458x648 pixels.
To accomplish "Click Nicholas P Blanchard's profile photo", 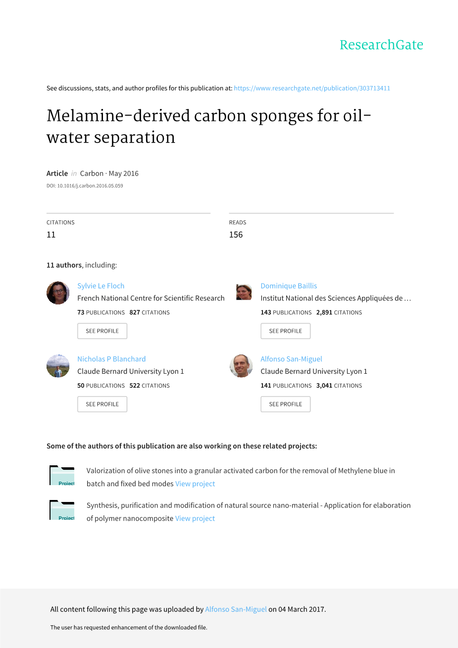I will click(58, 366).
